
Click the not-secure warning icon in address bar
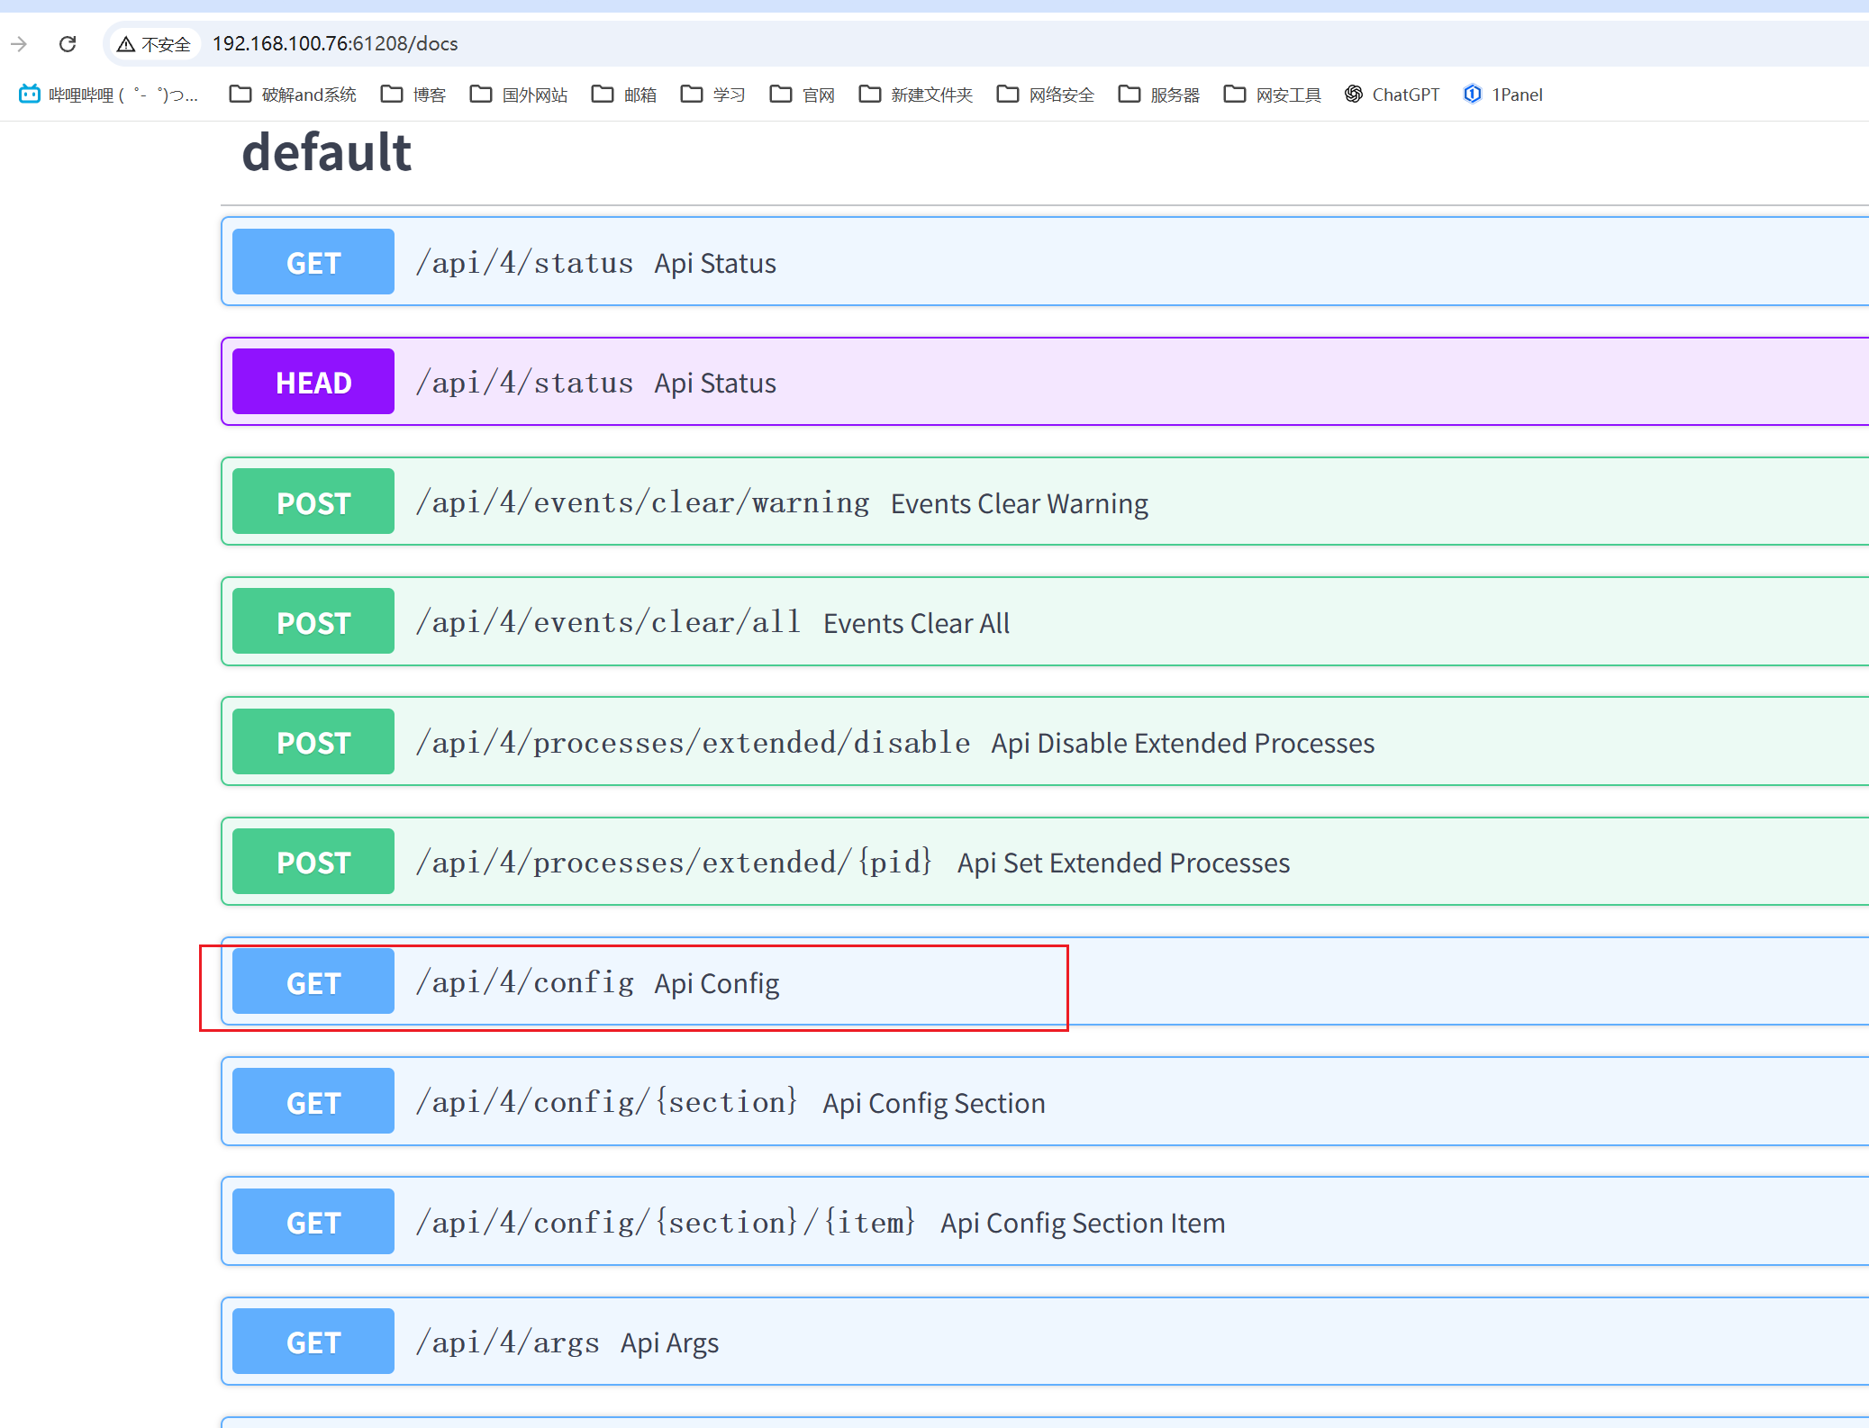pyautogui.click(x=126, y=44)
